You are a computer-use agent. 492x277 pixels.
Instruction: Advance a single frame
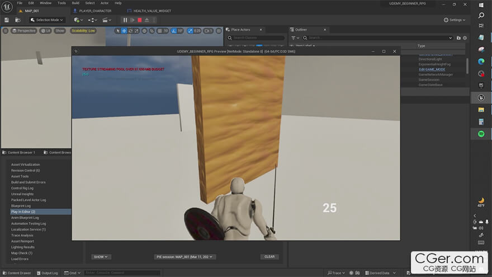pyautogui.click(x=133, y=20)
